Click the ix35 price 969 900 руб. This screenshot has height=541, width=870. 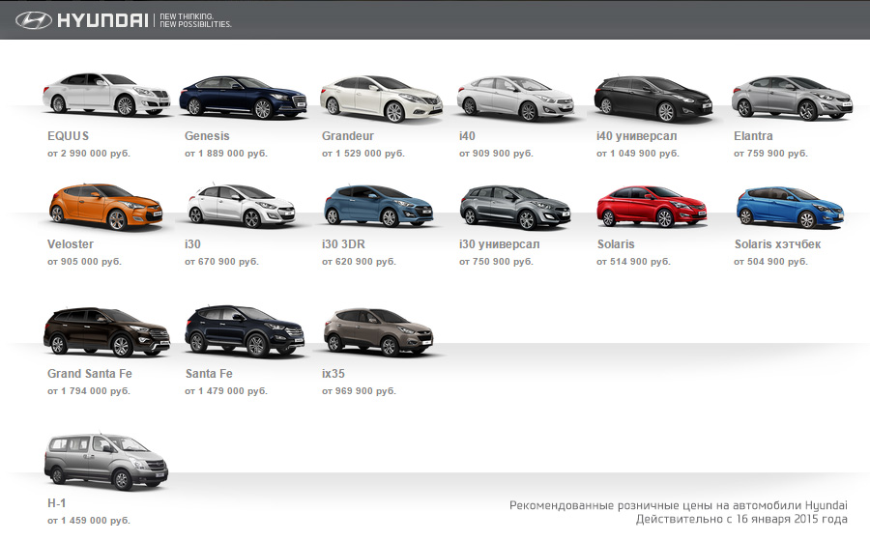click(359, 391)
